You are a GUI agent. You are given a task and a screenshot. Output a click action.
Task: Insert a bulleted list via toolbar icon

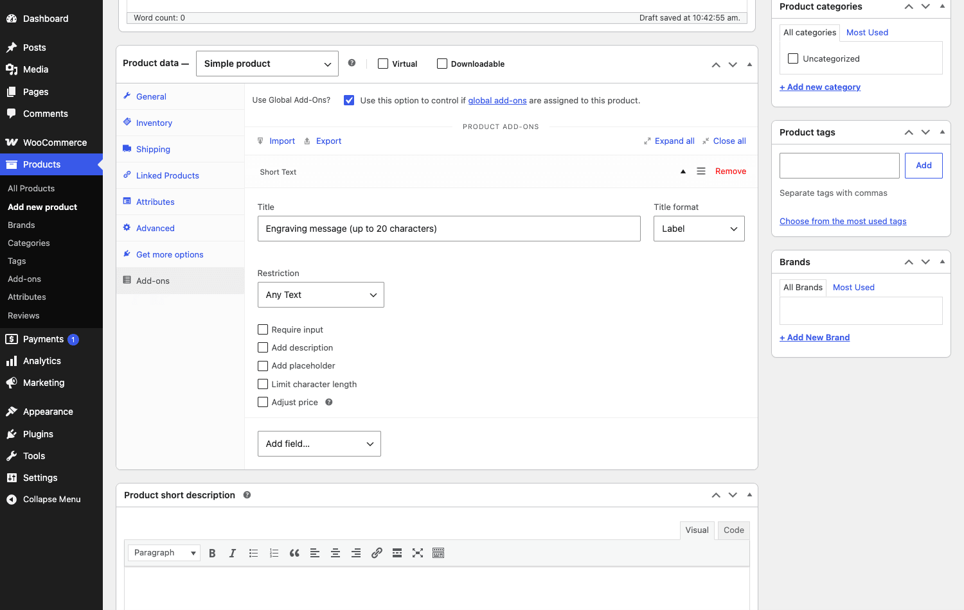(253, 553)
